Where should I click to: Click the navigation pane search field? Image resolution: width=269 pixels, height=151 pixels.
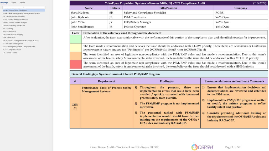pos(24,7)
